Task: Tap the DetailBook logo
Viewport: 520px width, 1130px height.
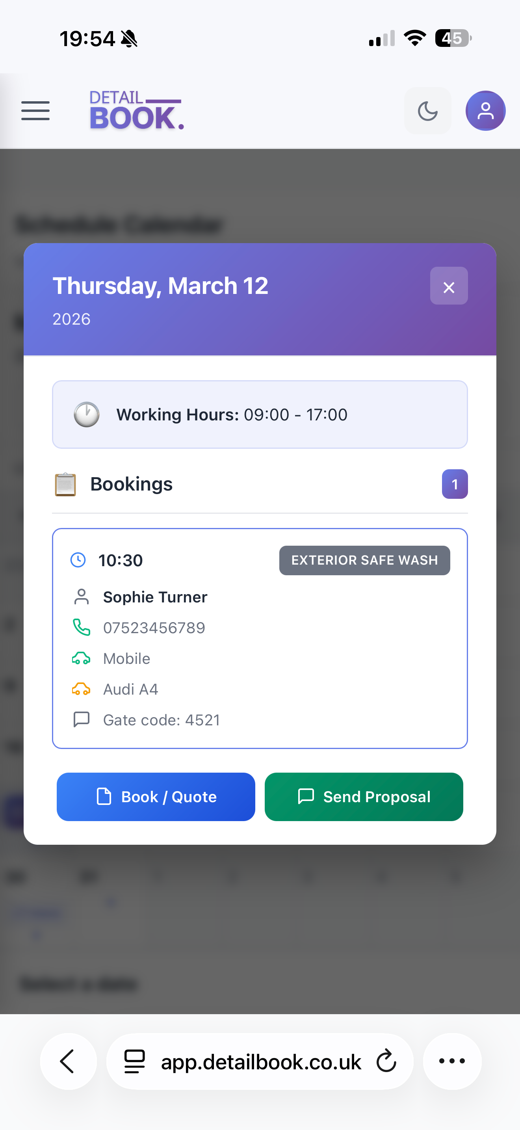Action: click(136, 111)
